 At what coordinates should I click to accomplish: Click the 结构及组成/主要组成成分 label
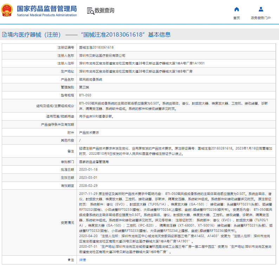click(55, 106)
